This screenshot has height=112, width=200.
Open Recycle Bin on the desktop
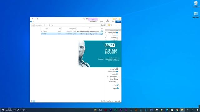point(196,4)
